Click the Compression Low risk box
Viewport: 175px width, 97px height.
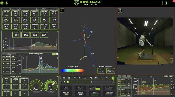coord(101,71)
